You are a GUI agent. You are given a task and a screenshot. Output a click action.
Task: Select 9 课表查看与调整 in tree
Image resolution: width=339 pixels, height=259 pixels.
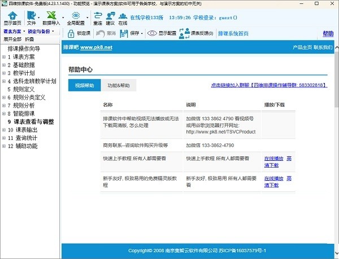(x=33, y=121)
